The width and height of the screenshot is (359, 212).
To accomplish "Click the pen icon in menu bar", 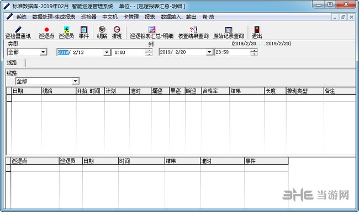I will pyautogui.click(x=9, y=17).
